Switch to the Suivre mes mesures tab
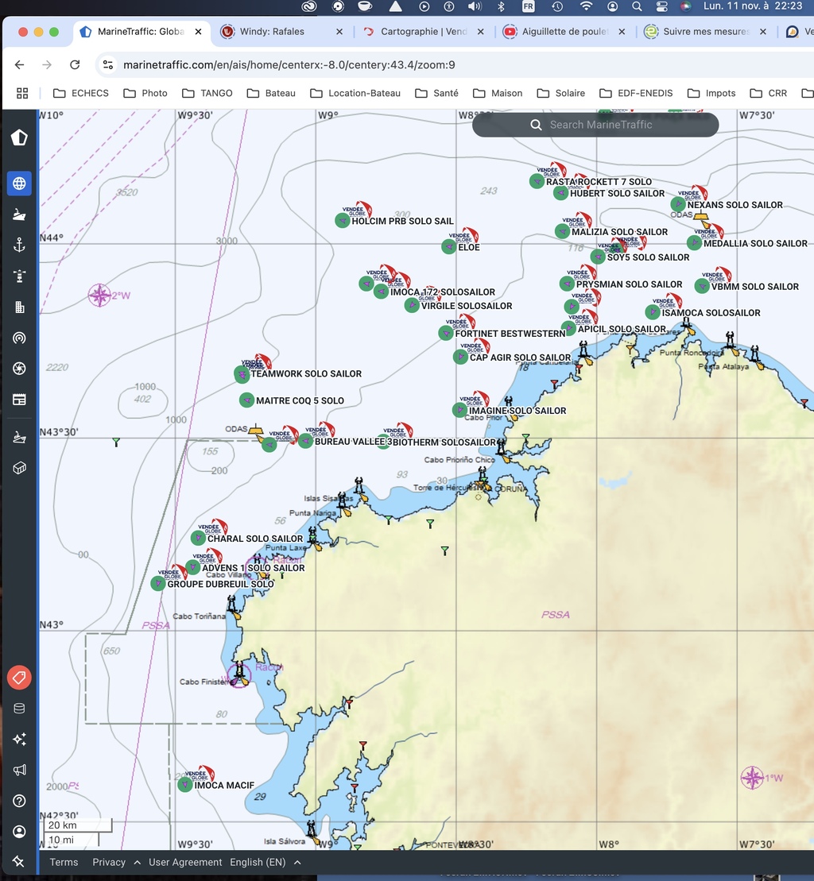This screenshot has width=814, height=881. [x=706, y=32]
